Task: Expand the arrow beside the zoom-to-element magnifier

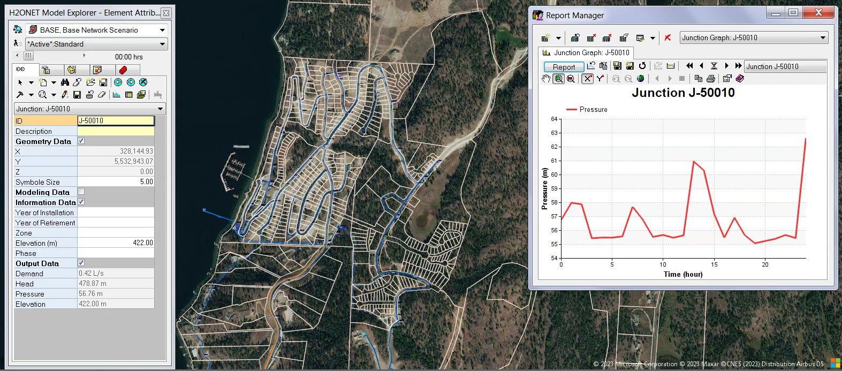Action: point(54,95)
